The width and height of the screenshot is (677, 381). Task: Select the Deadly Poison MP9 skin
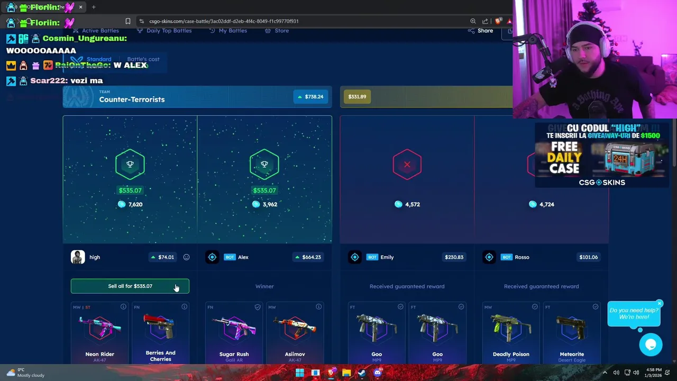click(511, 333)
